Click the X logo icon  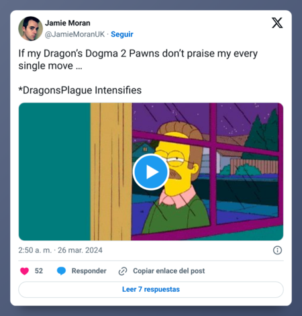(277, 23)
